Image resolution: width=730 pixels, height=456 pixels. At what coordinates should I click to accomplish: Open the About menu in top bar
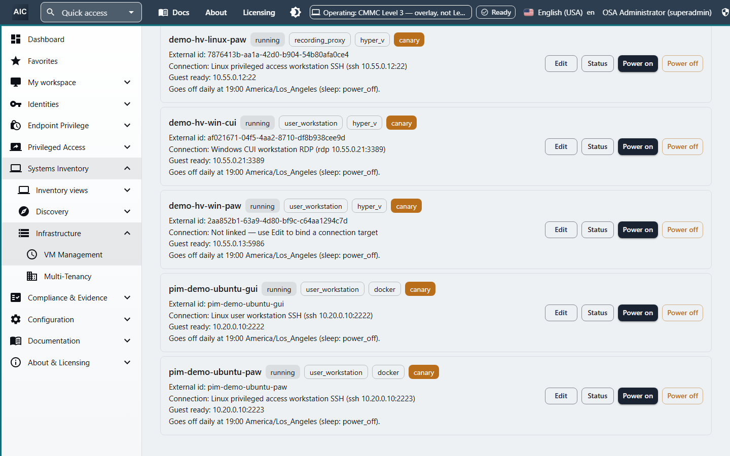coord(216,12)
